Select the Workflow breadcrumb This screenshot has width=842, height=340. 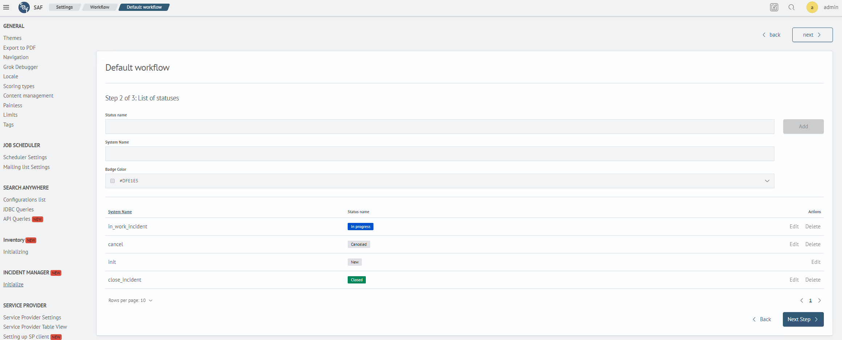click(x=100, y=7)
